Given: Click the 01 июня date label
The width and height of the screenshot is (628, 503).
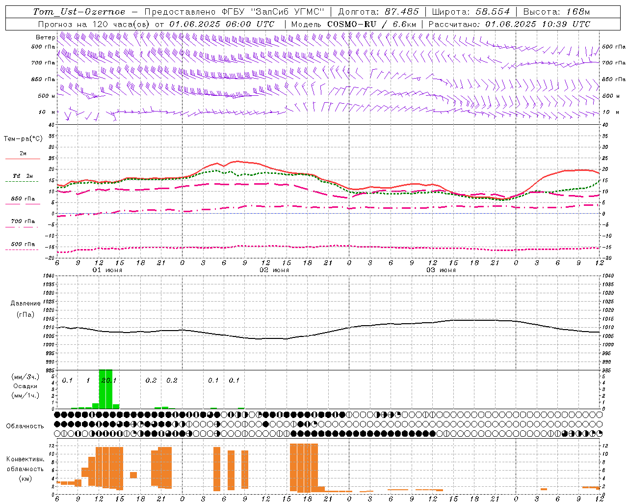Looking at the screenshot, I should coord(107,270).
